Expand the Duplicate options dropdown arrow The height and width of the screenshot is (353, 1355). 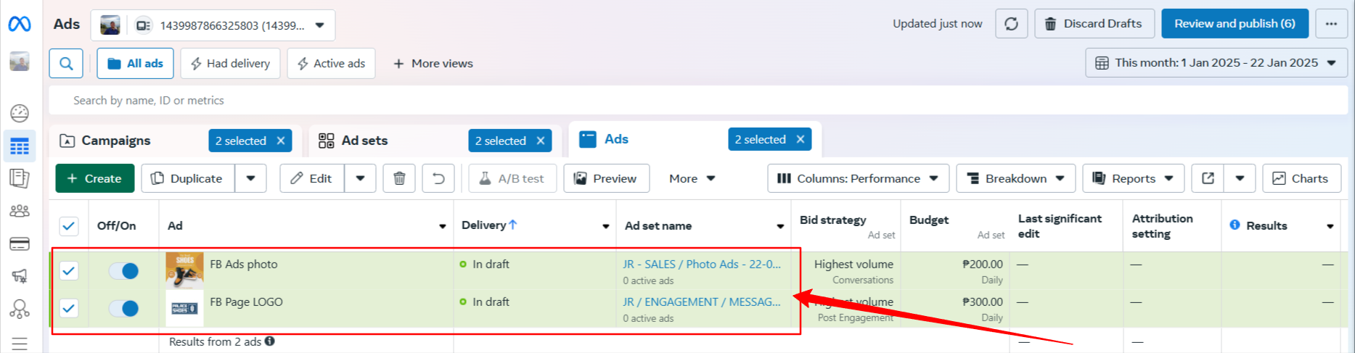(x=250, y=178)
